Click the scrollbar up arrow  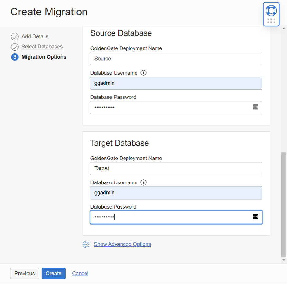click(x=284, y=29)
